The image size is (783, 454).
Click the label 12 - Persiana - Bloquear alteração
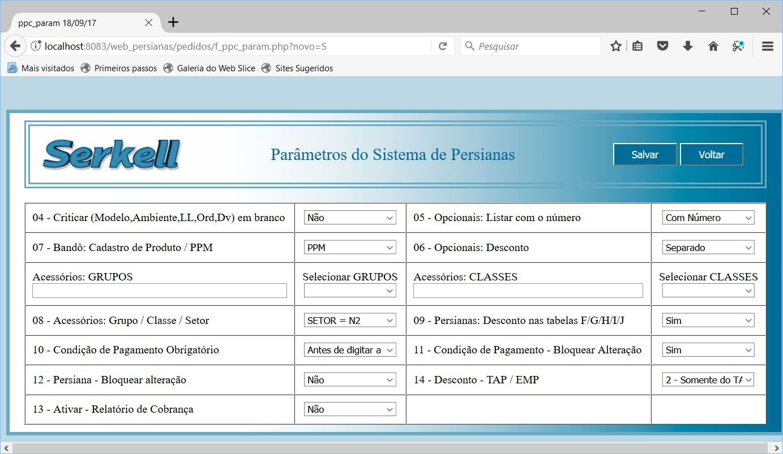pyautogui.click(x=109, y=380)
